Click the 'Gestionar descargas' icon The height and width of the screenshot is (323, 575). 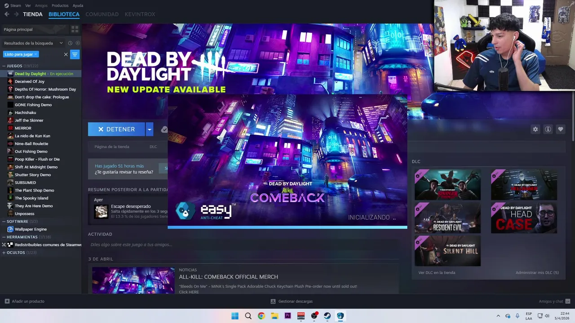pyautogui.click(x=273, y=301)
